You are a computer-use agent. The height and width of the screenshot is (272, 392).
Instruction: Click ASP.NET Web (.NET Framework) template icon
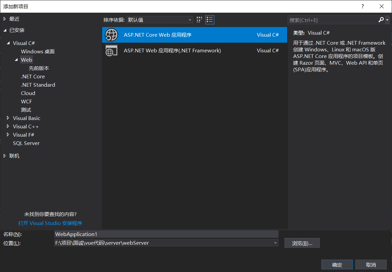[x=111, y=51]
